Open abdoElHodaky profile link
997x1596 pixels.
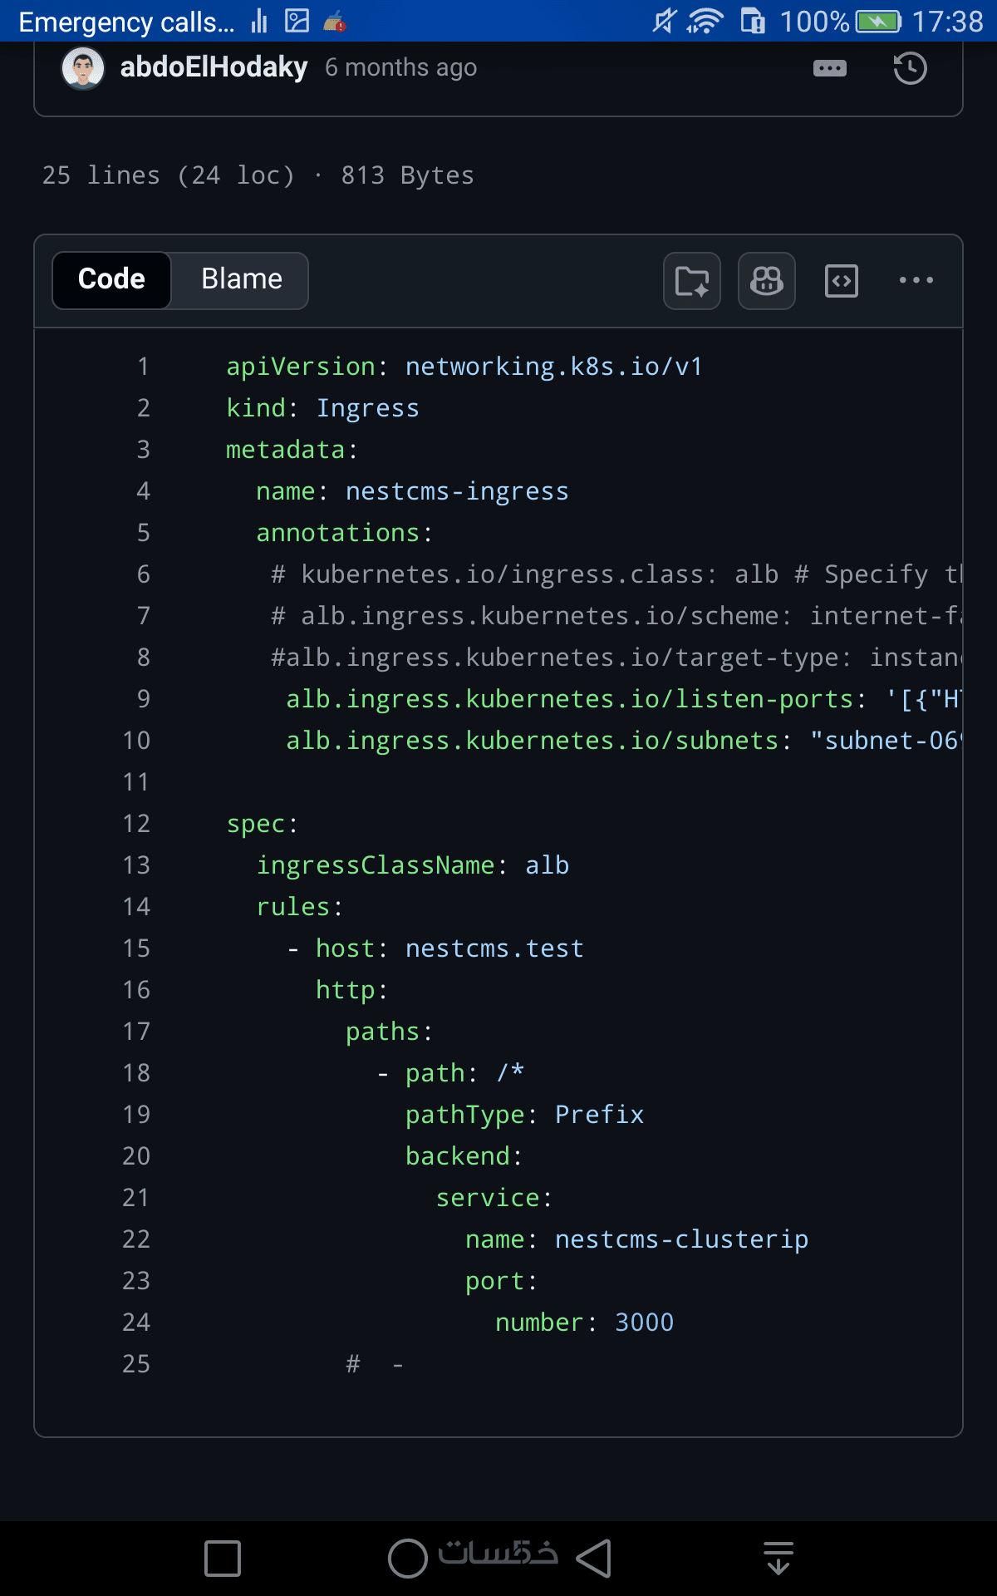(x=214, y=67)
